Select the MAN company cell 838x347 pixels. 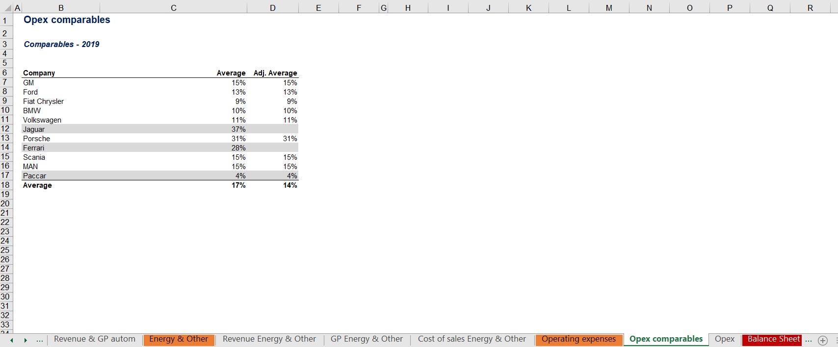(30, 167)
